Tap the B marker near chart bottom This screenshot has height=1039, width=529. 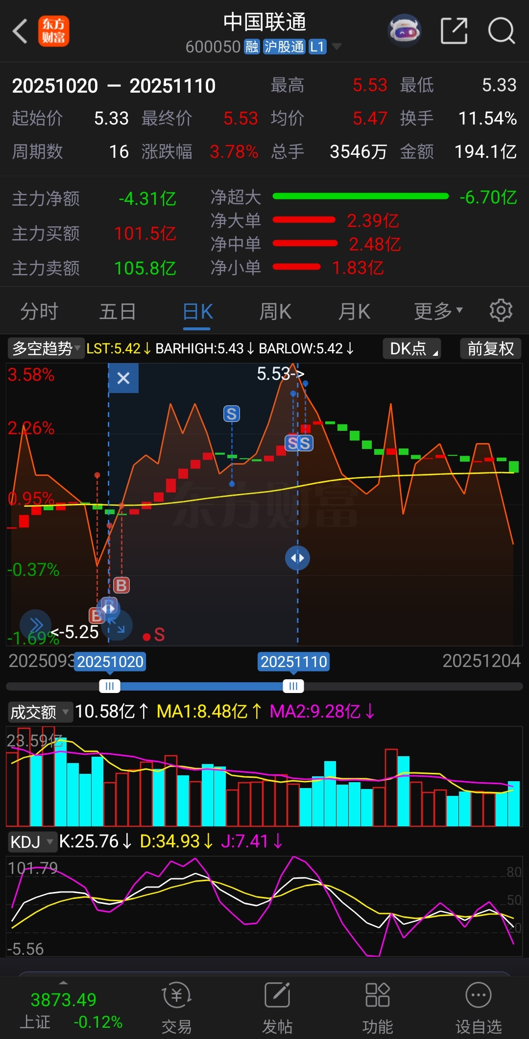tap(121, 585)
